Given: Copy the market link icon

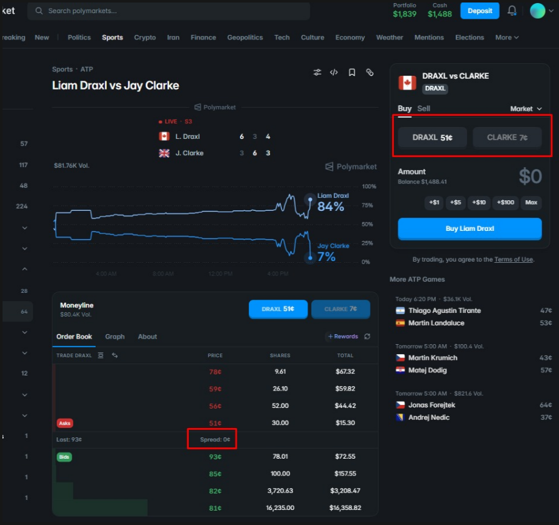Looking at the screenshot, I should [370, 73].
